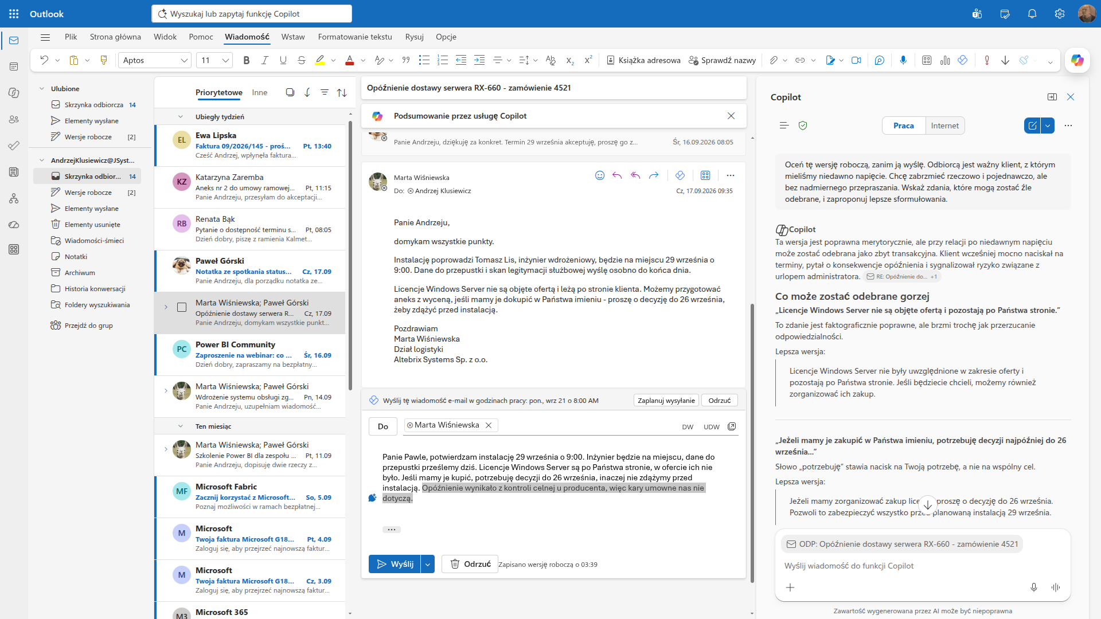Open text highlight color picker
The height and width of the screenshot is (619, 1101).
point(333,61)
